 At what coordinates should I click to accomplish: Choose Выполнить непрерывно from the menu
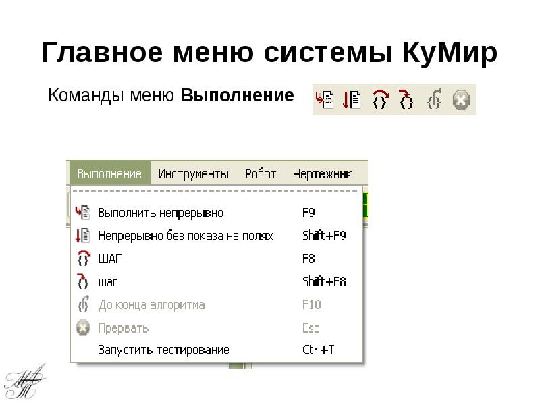216,213
